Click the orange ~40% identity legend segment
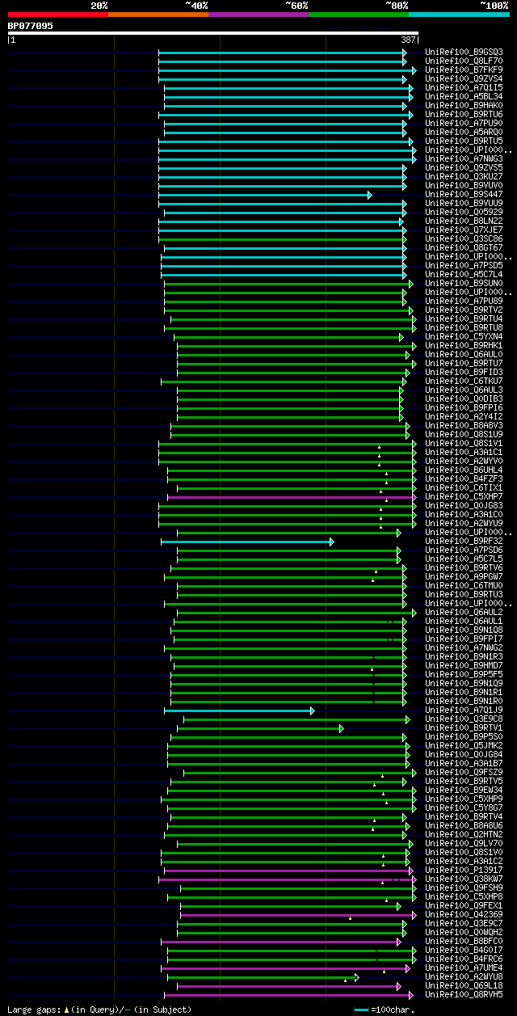Image resolution: width=517 pixels, height=1016 pixels. (x=158, y=15)
